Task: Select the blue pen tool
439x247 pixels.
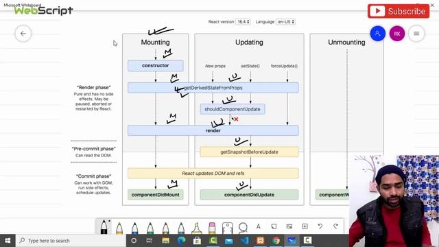Action: [134, 228]
